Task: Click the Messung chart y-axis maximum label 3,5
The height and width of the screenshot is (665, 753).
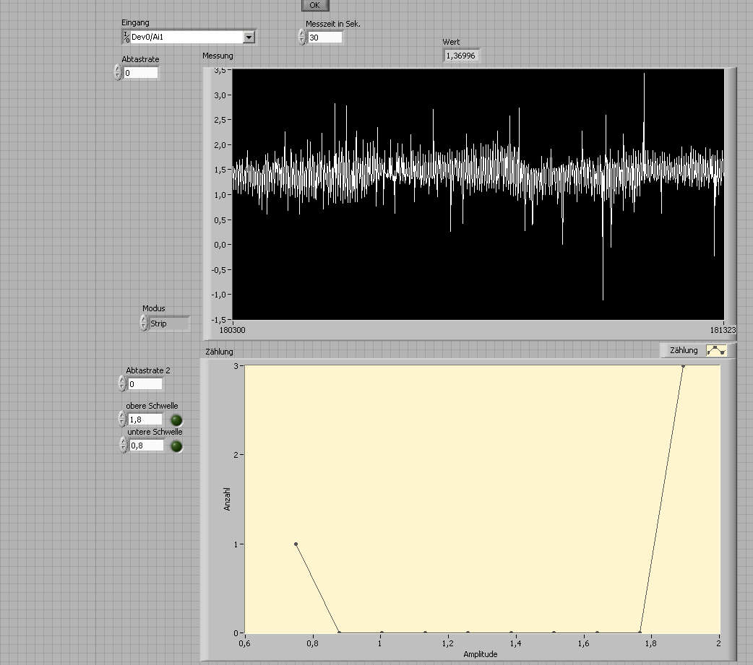Action: [x=220, y=71]
